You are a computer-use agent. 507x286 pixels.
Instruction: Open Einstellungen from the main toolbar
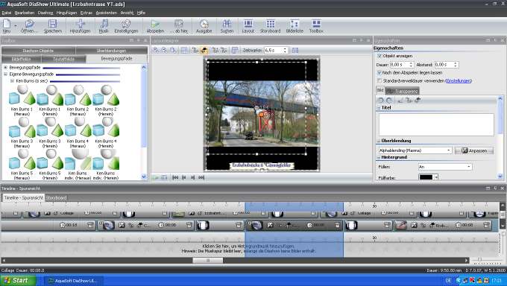click(126, 25)
